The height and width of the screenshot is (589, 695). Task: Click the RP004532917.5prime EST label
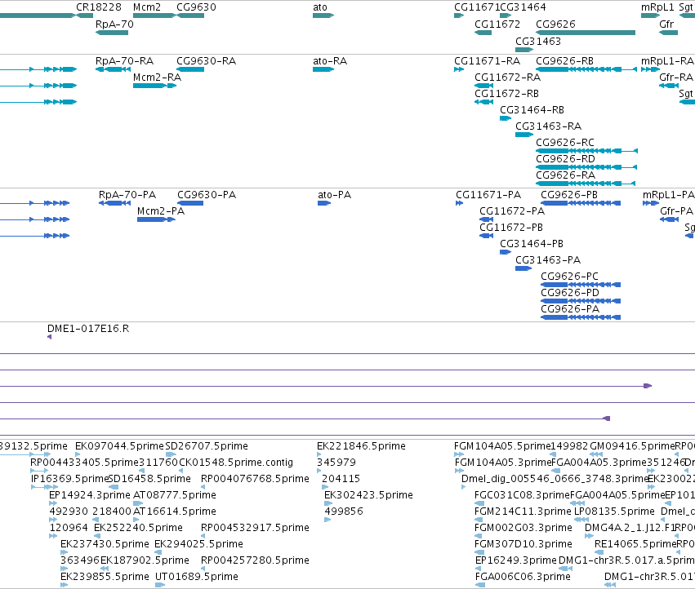click(x=255, y=528)
